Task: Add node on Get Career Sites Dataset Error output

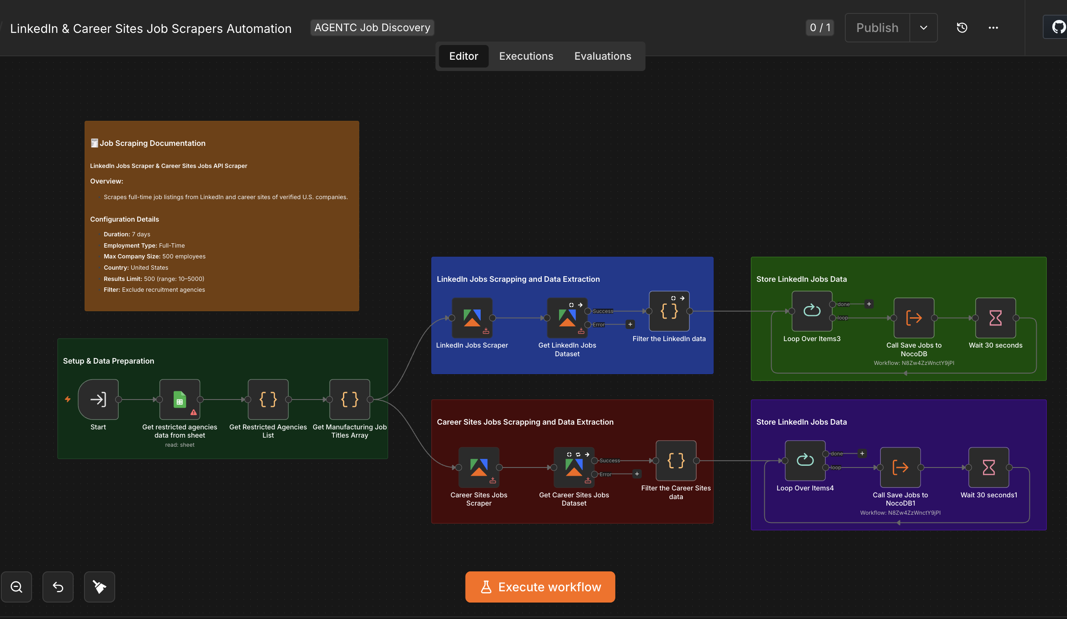Action: 637,474
